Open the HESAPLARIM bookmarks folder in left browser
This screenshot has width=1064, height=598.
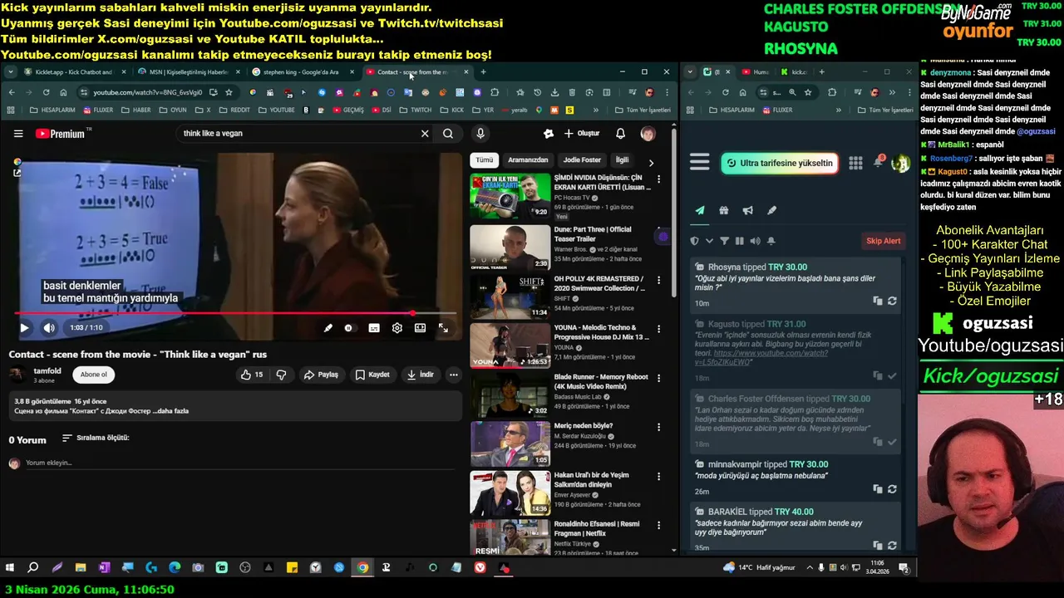(x=52, y=110)
